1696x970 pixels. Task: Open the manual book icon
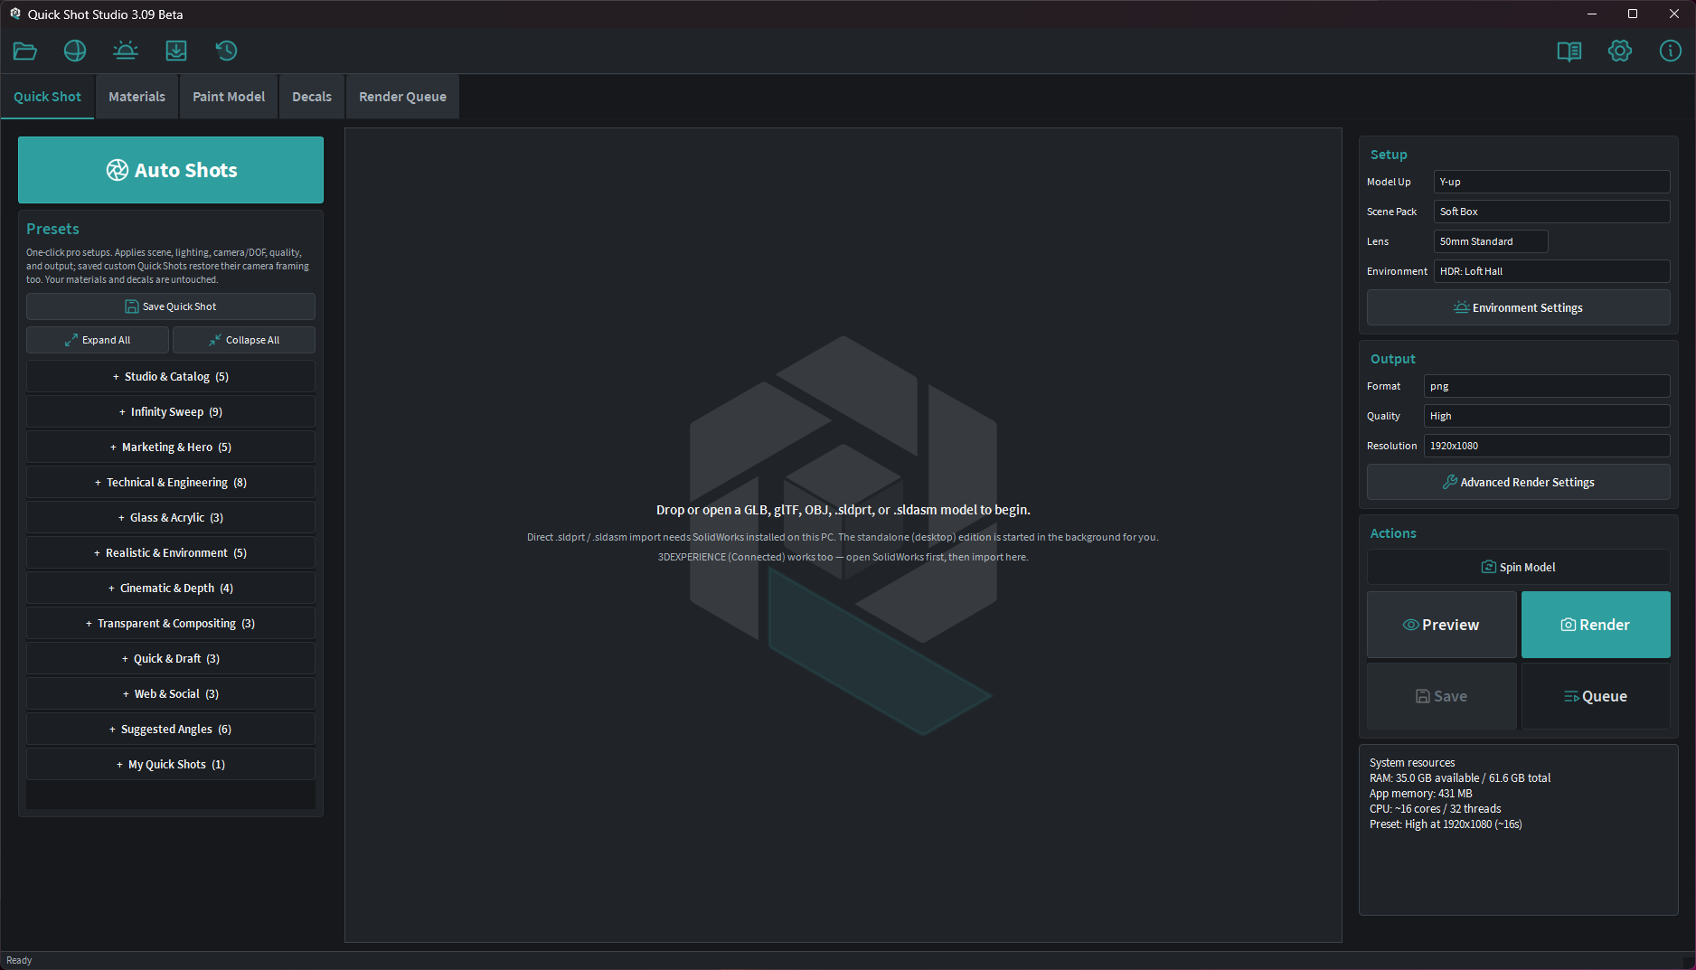click(1569, 51)
